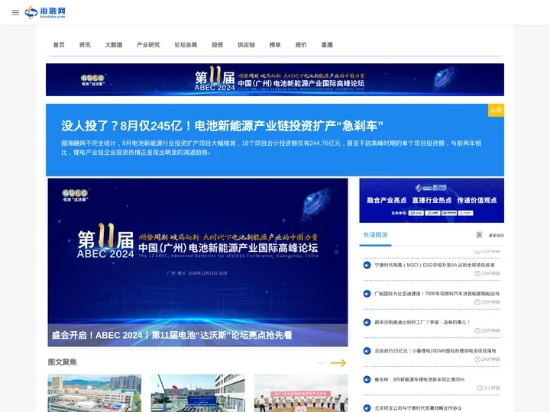Click the 1小时前 clock icon
Viewport: 550px width, 412px height.
tap(480, 388)
